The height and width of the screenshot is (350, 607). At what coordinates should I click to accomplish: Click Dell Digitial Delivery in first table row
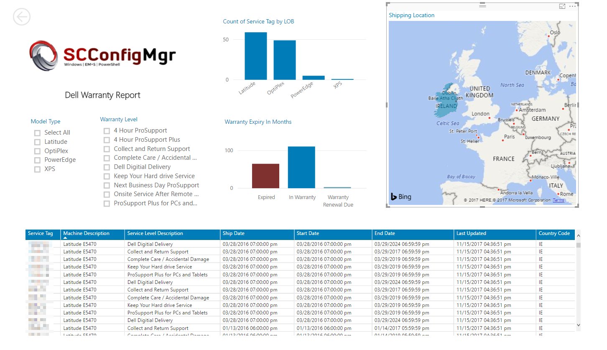pos(150,244)
